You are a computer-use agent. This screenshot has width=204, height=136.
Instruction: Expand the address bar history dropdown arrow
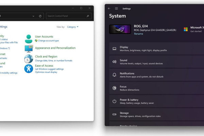tap(33, 16)
